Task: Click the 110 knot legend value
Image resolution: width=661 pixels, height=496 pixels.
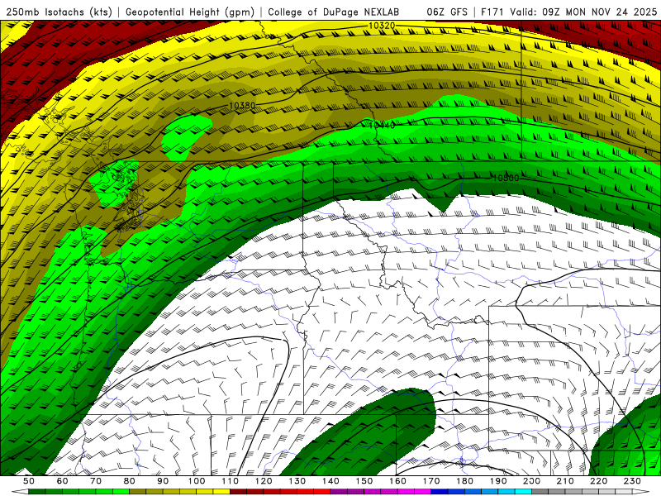Action: [231, 481]
